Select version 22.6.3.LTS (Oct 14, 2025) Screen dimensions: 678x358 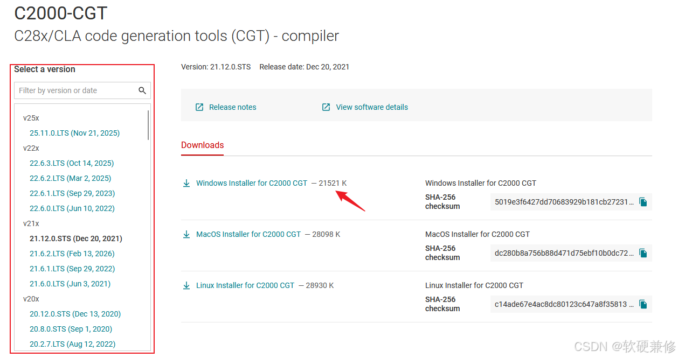point(72,163)
